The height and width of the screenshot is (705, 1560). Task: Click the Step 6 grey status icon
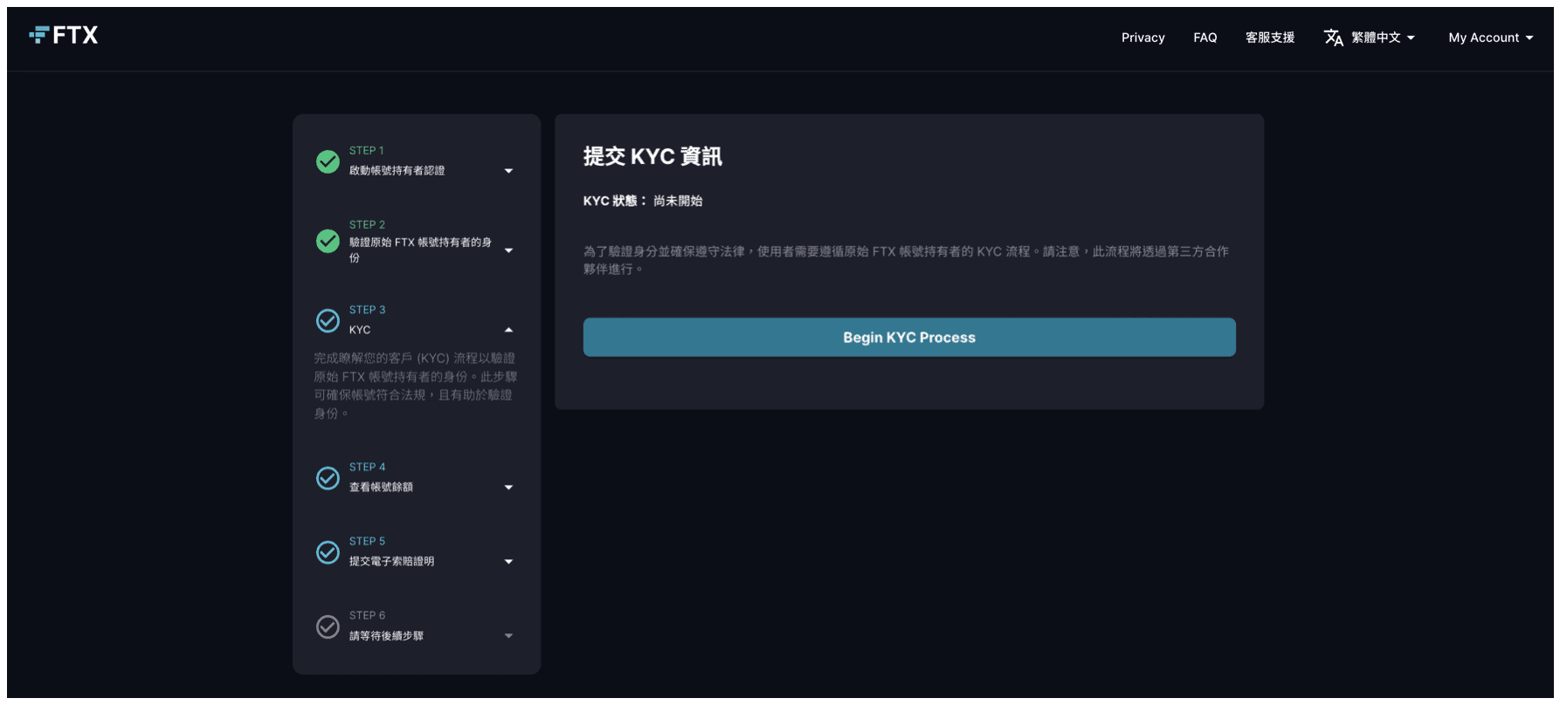328,626
